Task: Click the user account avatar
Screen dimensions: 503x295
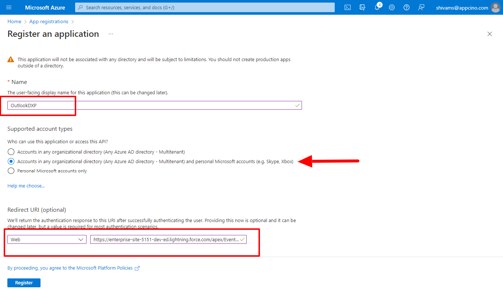Action: (x=495, y=7)
